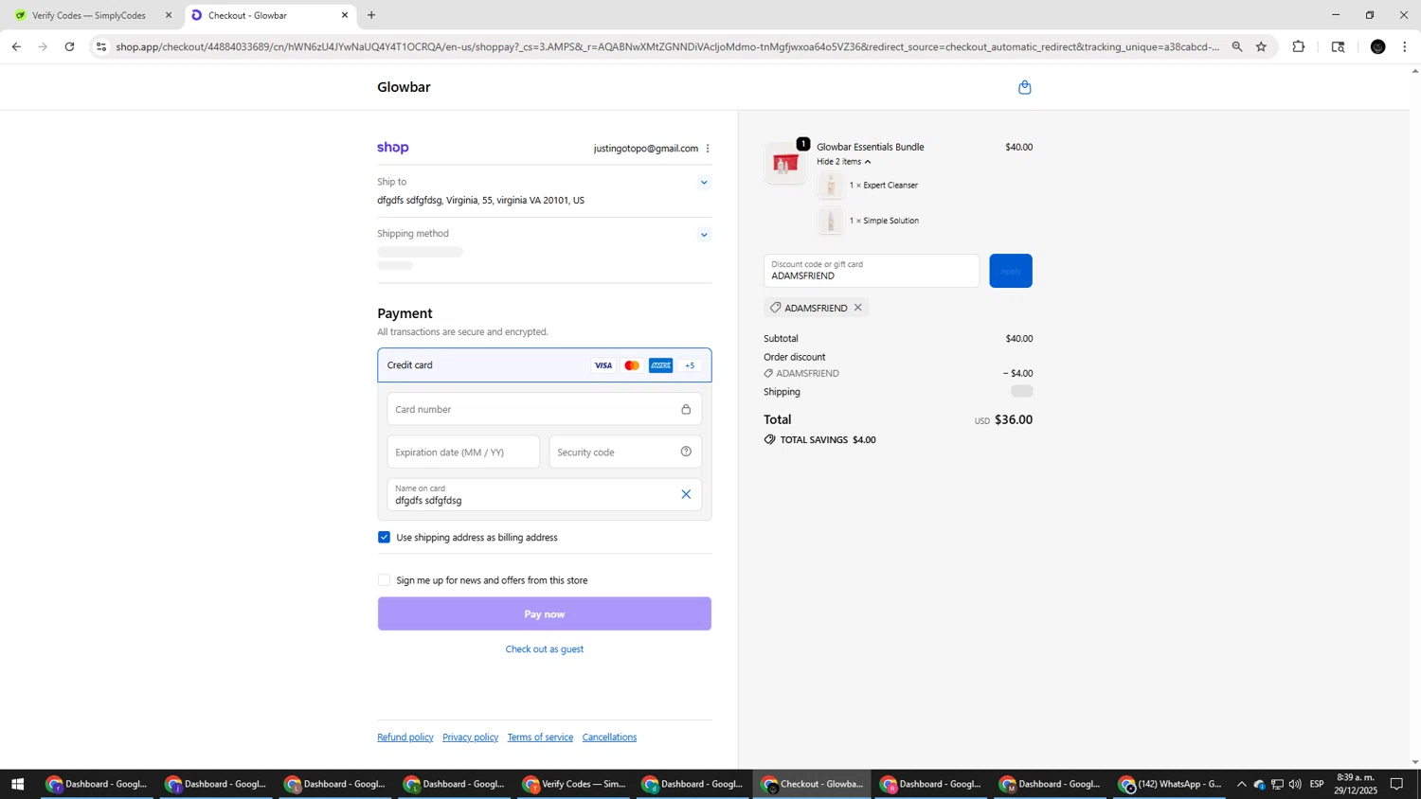The height and width of the screenshot is (799, 1421).
Task: Click the Name on card field
Action: click(x=545, y=495)
